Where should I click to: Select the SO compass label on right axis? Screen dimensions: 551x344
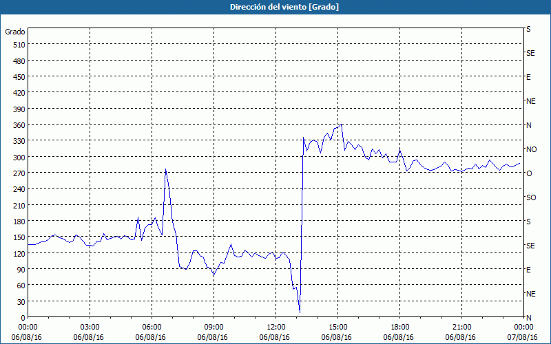tap(531, 197)
